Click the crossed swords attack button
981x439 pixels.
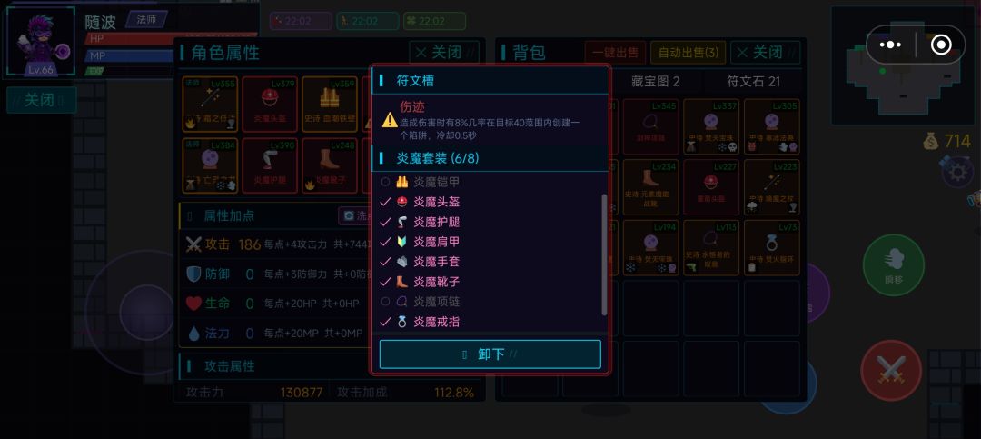tap(891, 371)
